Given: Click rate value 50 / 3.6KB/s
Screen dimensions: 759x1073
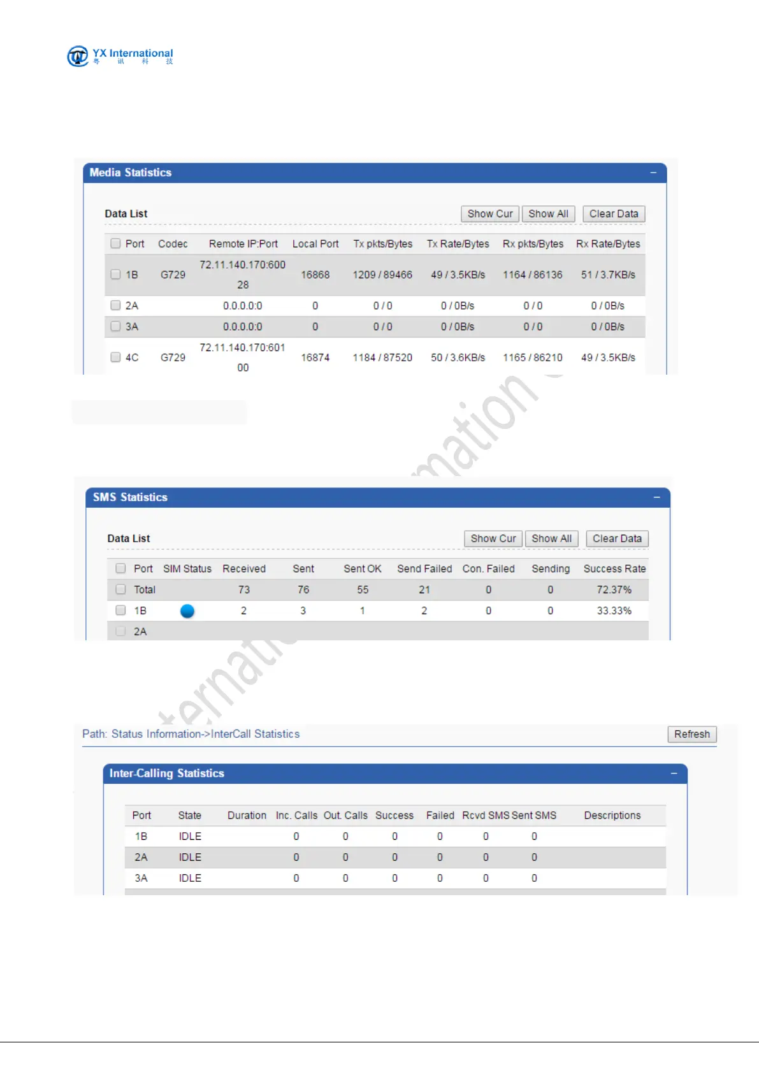Looking at the screenshot, I should (x=458, y=357).
